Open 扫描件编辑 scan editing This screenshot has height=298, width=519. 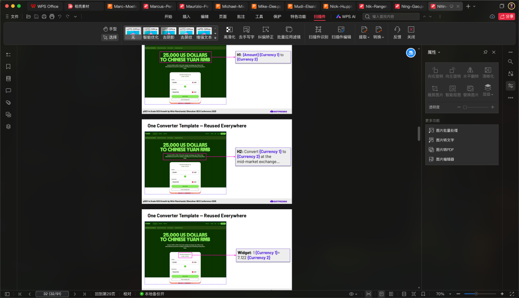click(x=341, y=33)
